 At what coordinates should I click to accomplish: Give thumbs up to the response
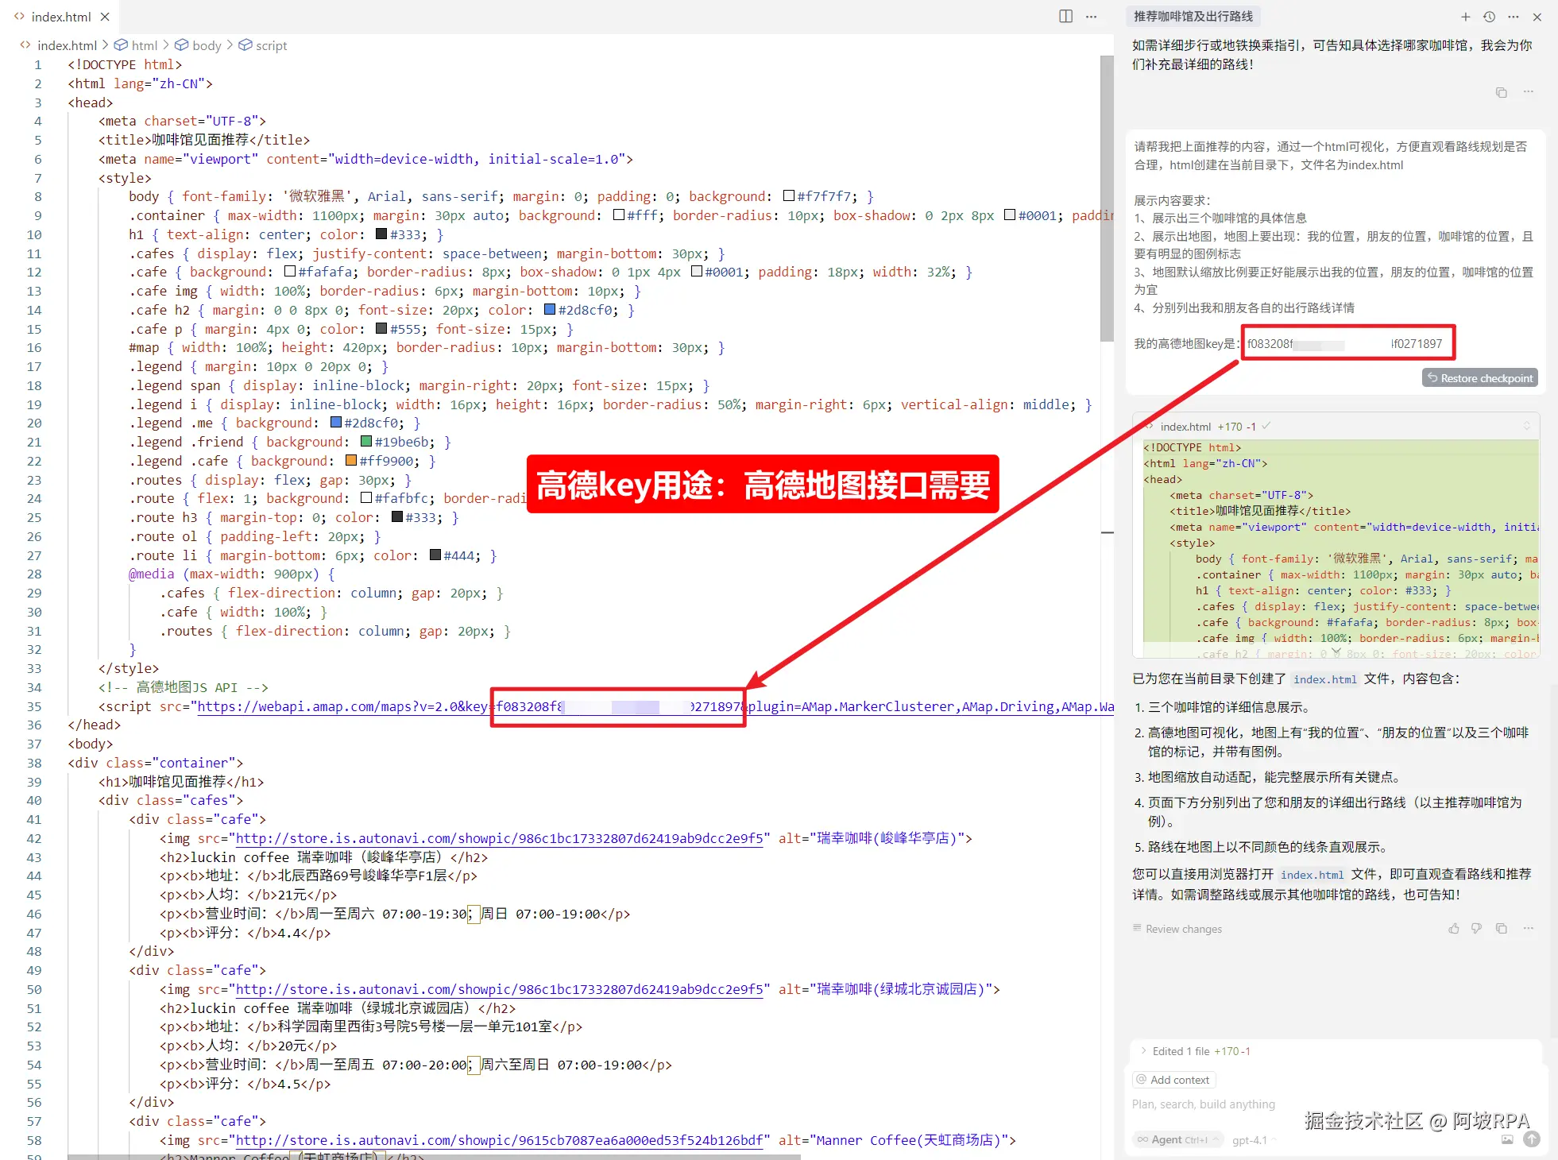(x=1453, y=928)
